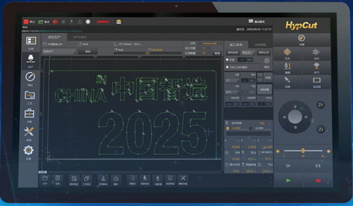Click the Z up jog button
The height and width of the screenshot is (206, 353).
click(x=321, y=105)
